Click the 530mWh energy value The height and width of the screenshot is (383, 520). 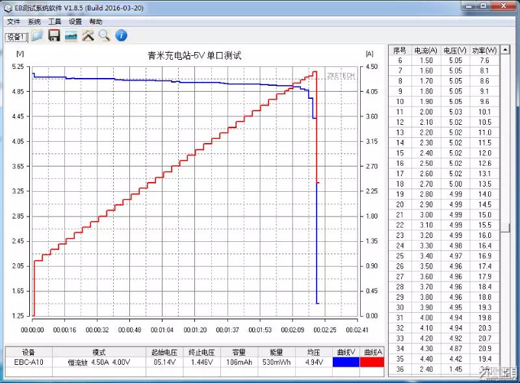point(276,362)
